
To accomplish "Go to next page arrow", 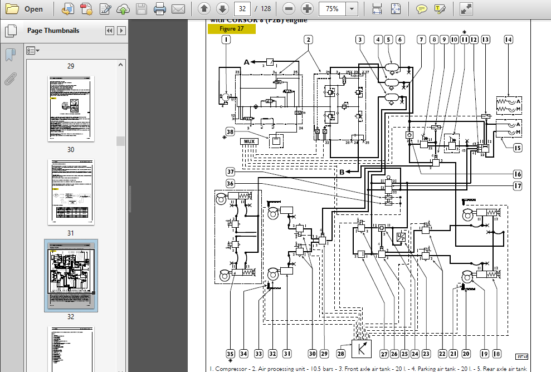I will pyautogui.click(x=222, y=9).
